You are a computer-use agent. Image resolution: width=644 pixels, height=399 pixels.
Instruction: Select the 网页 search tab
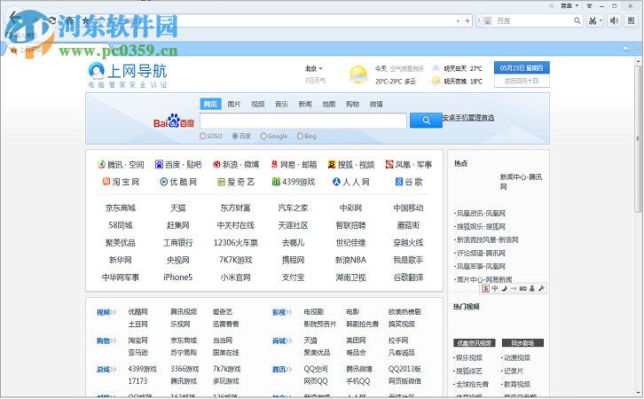click(210, 105)
